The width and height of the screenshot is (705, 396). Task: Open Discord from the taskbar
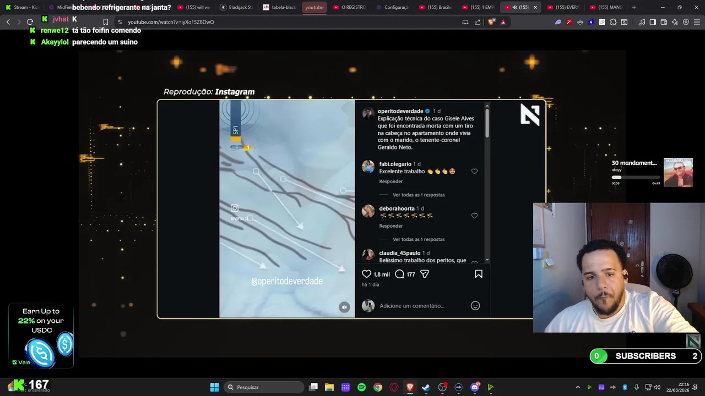coord(475,387)
